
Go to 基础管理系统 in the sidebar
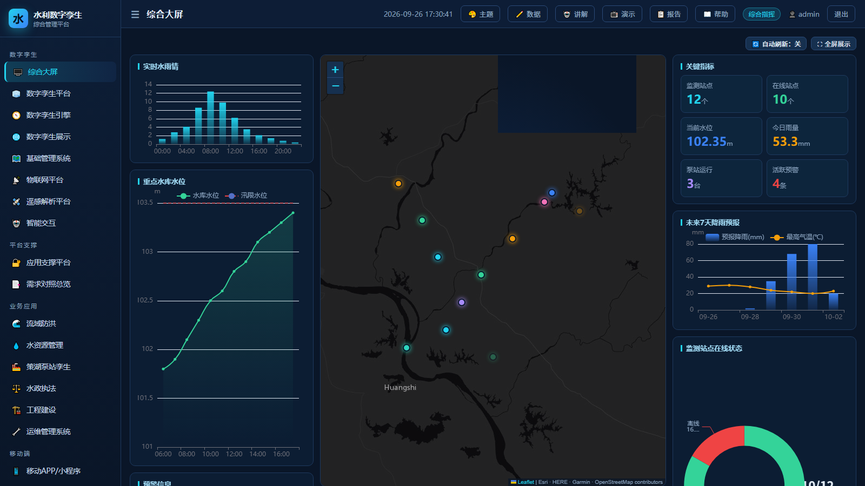coord(60,158)
